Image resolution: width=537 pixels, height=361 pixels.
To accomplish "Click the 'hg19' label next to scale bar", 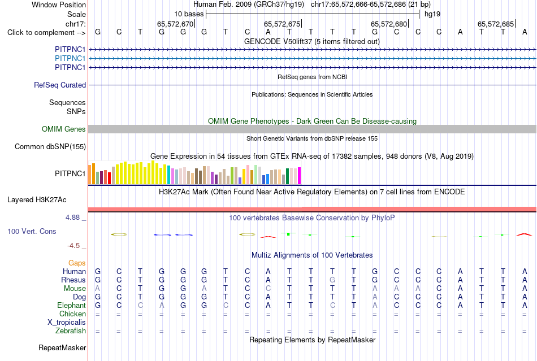I will click(x=432, y=14).
